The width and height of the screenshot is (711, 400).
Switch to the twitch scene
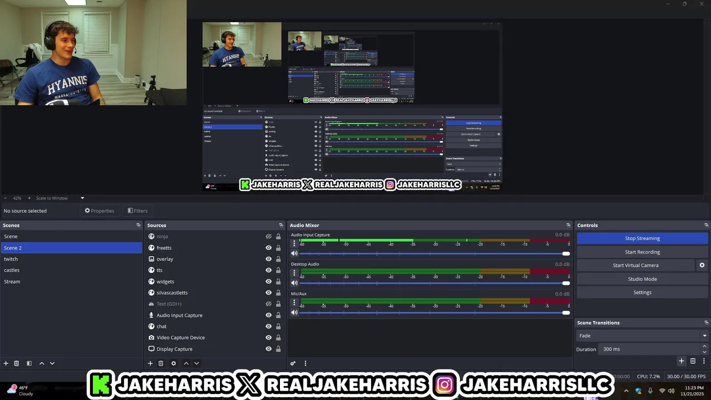(x=71, y=259)
